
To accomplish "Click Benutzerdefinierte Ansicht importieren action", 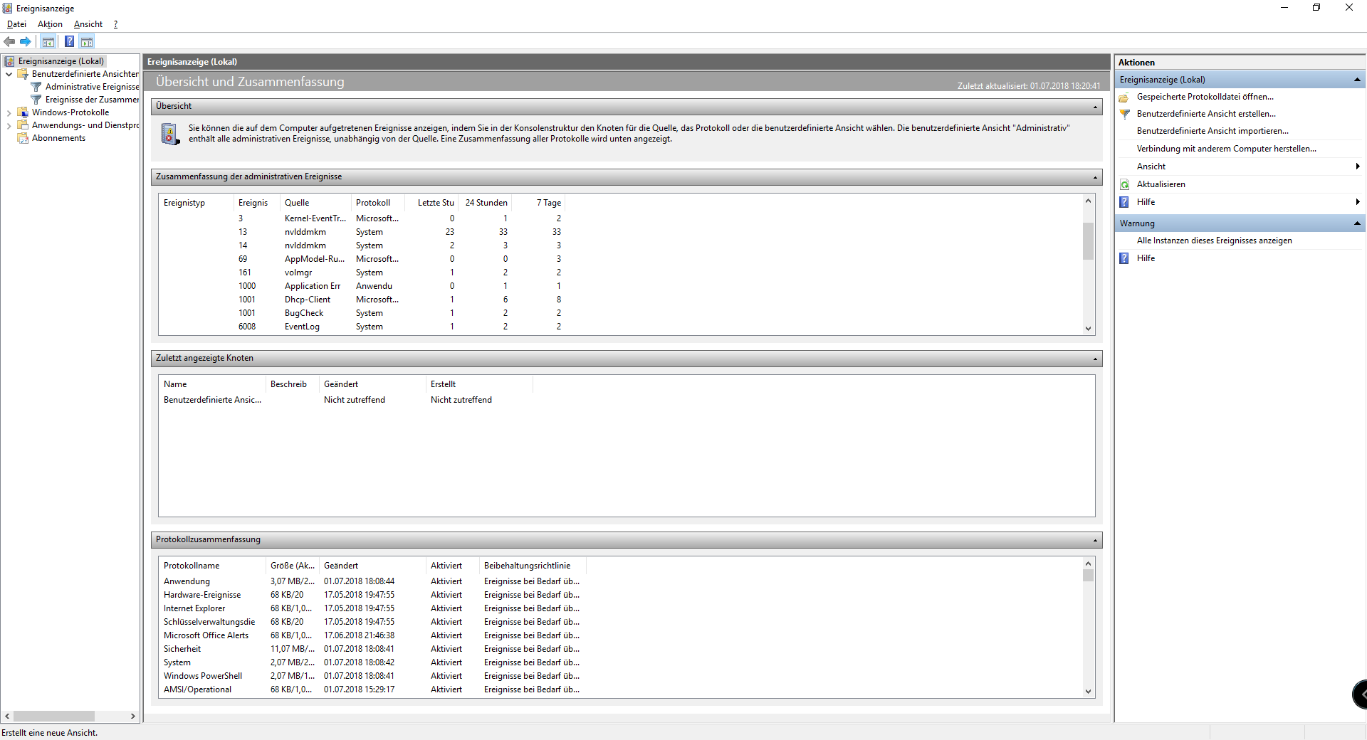I will point(1213,131).
